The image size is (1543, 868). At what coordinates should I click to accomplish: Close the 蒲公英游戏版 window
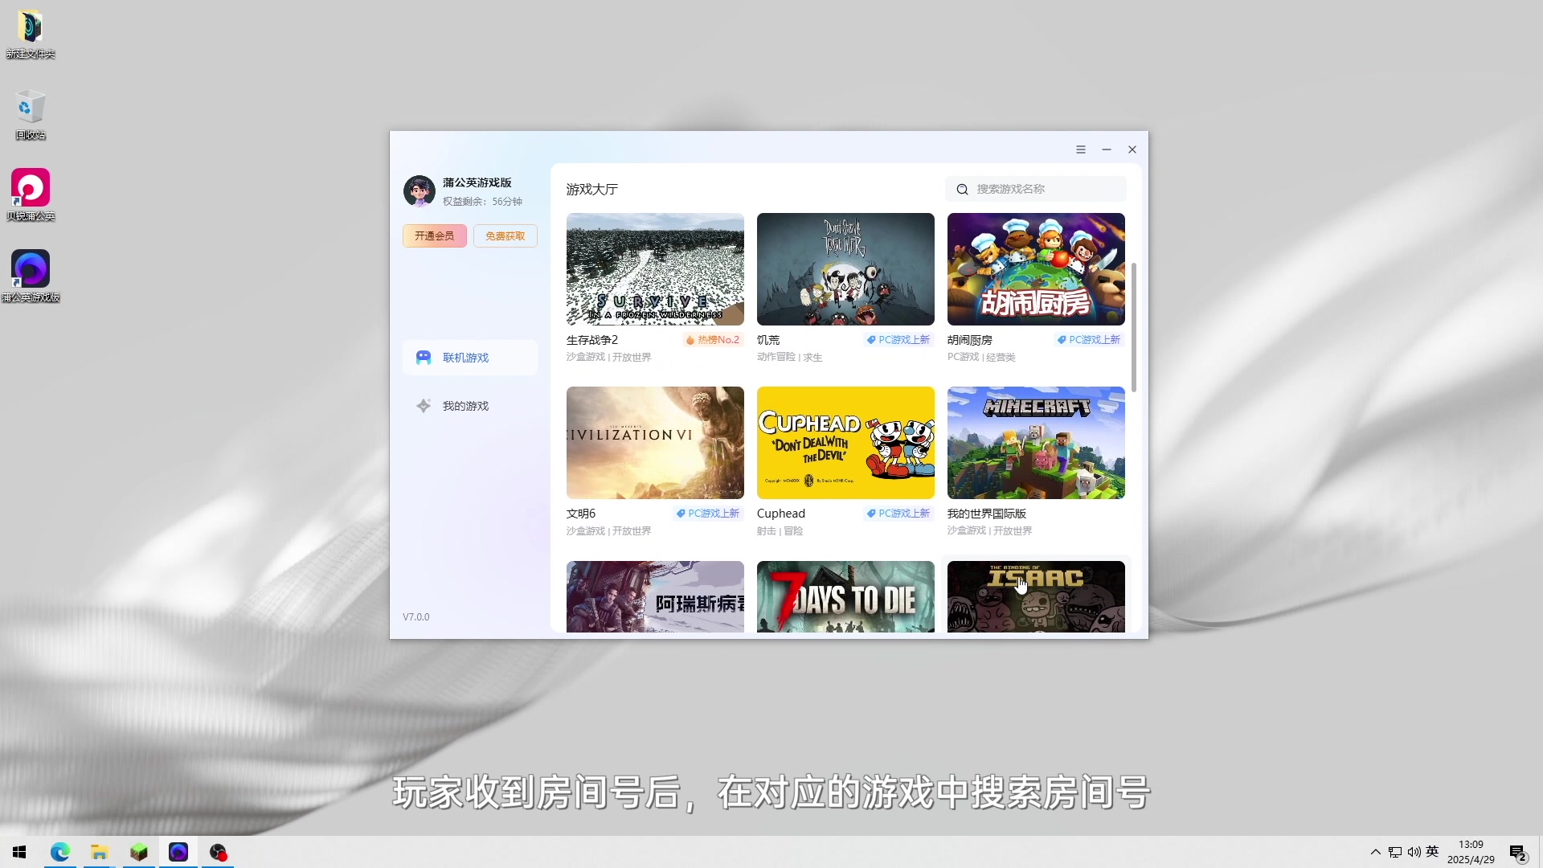[1132, 149]
